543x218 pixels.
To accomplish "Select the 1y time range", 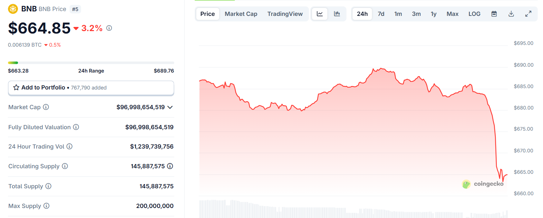I will tap(434, 14).
